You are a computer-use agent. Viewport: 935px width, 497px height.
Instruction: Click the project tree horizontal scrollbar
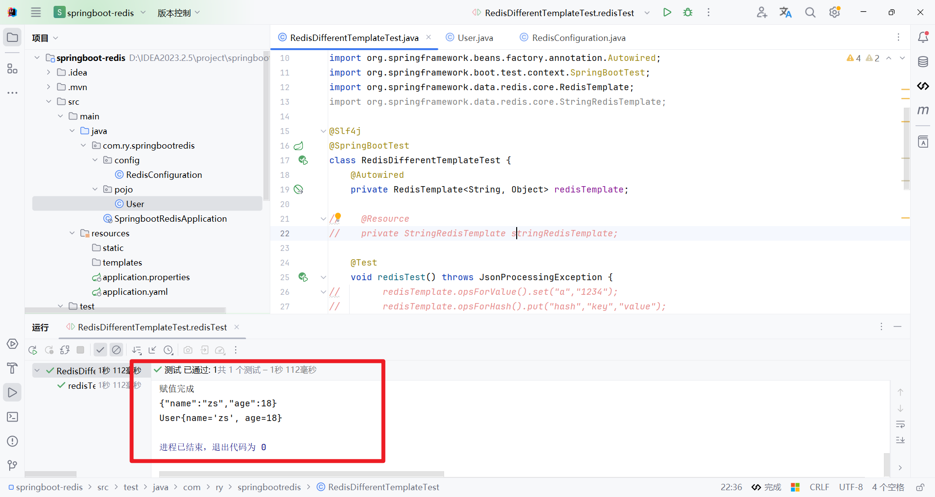click(125, 310)
